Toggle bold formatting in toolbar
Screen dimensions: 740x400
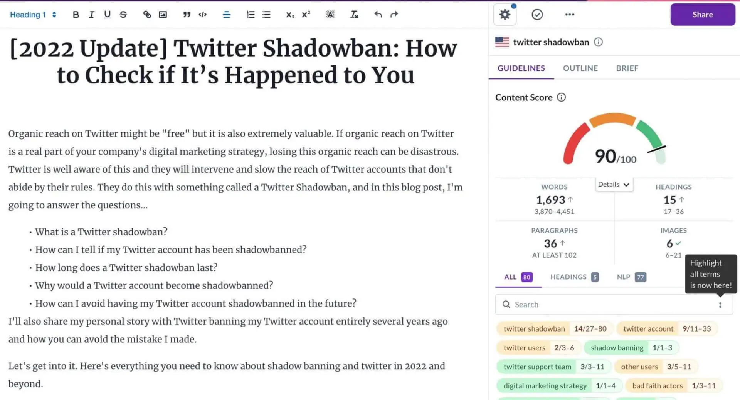point(76,15)
